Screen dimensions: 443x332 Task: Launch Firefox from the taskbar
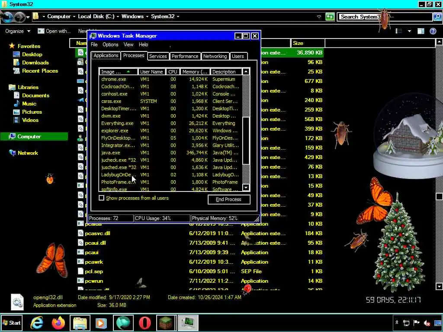click(x=58, y=322)
